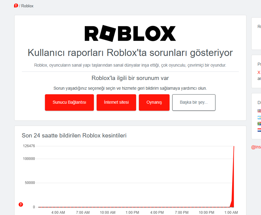Open the red @Ins link in sidebar
Viewport: 261px width, 215px height.
256,147
